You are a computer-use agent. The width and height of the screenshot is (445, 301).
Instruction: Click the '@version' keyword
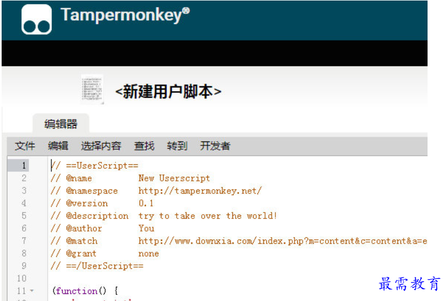coord(87,203)
